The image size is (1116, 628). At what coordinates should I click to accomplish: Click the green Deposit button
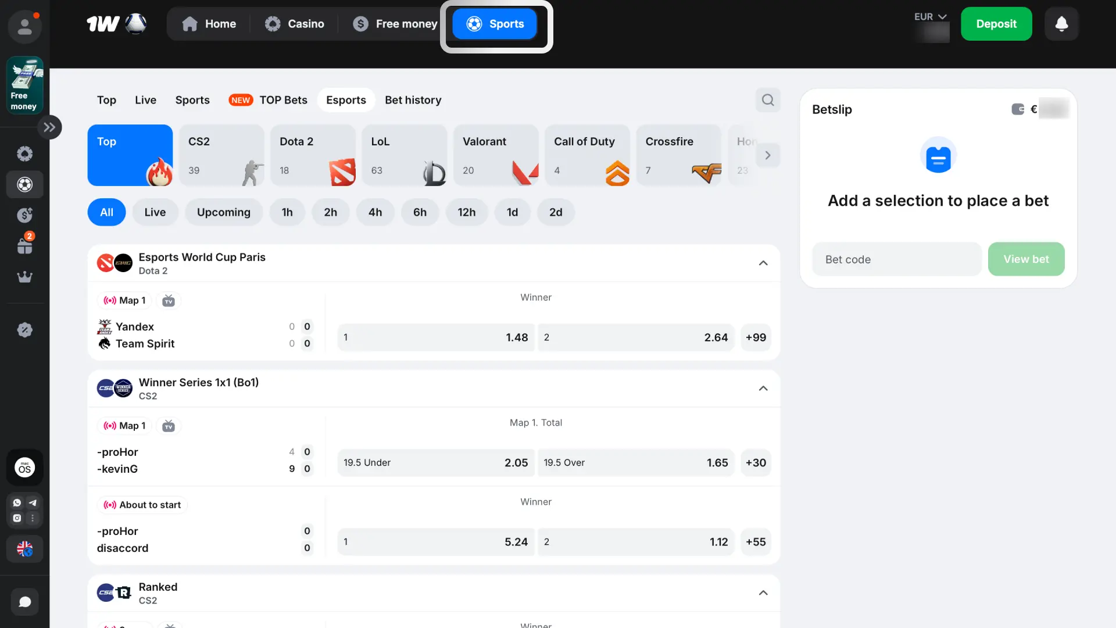[x=996, y=24]
